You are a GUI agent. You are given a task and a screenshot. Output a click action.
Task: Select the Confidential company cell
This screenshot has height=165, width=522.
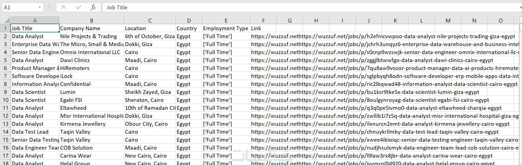pos(91,84)
